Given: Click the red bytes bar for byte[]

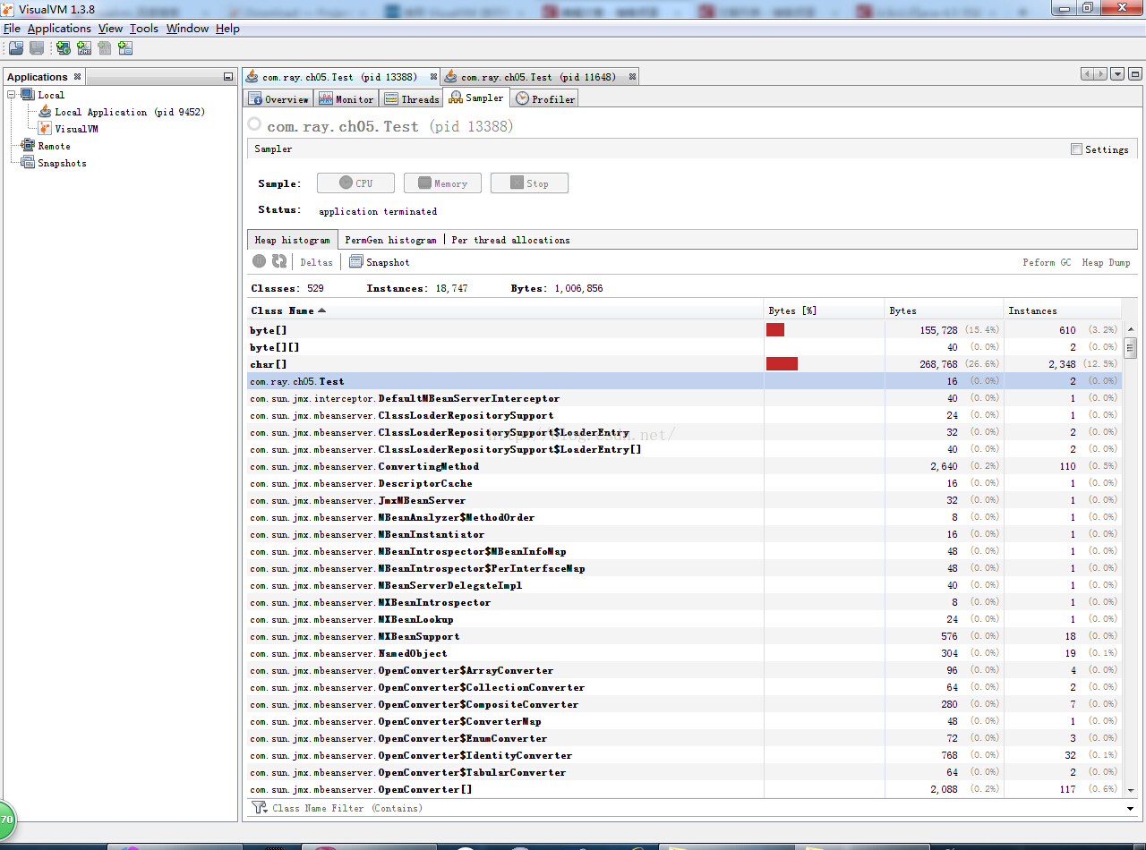Looking at the screenshot, I should pos(775,330).
